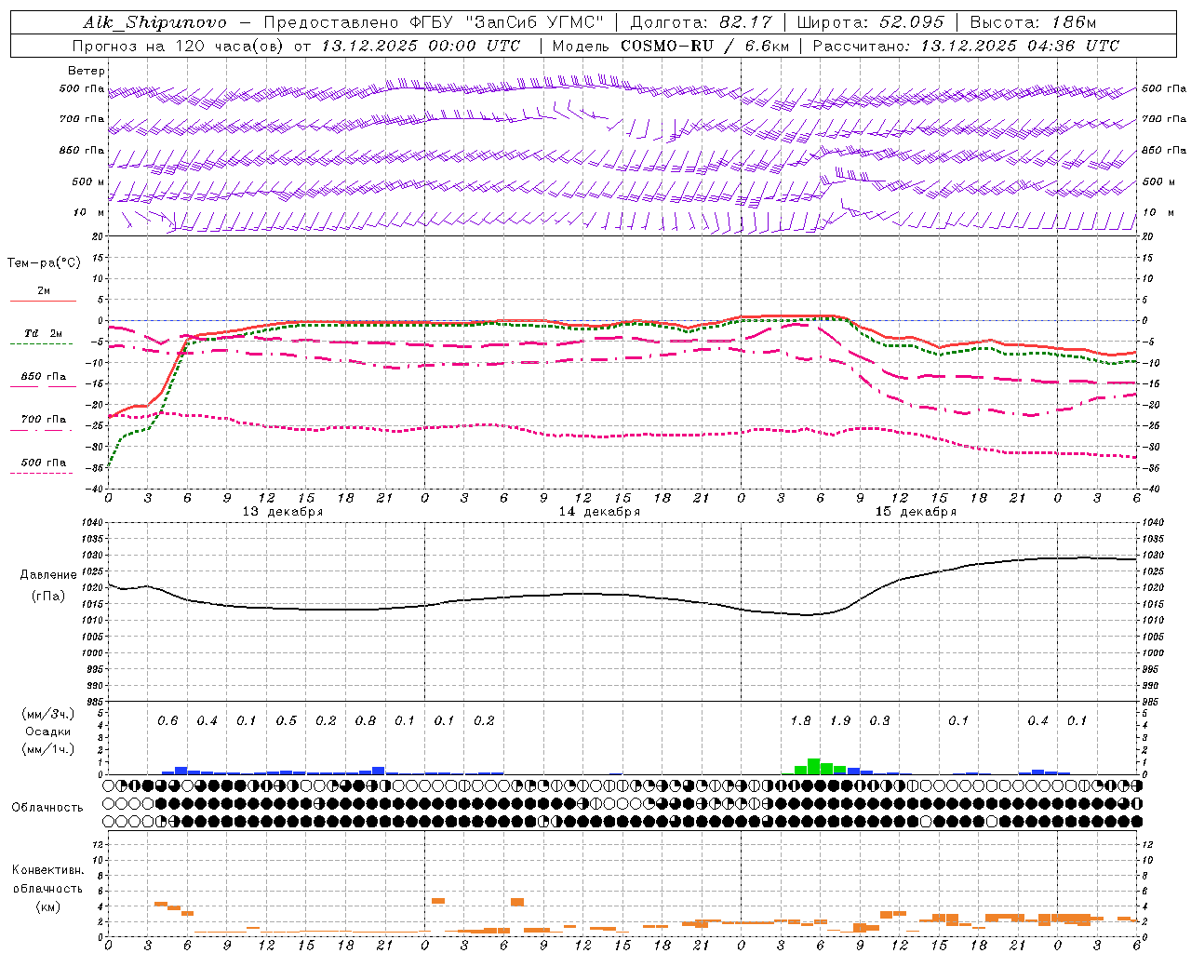Click the precipitation value 1.9
Screen dimensions: 1191x953
click(840, 720)
